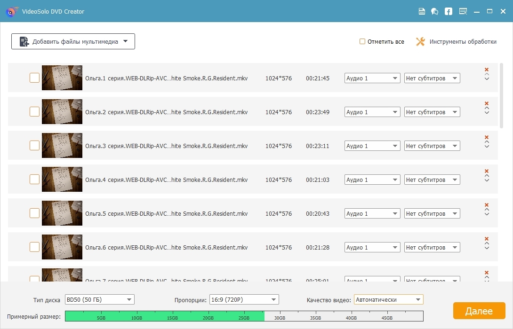513x329 pixels.
Task: Move Ольга.2 серия down in list
Action: [x=487, y=113]
